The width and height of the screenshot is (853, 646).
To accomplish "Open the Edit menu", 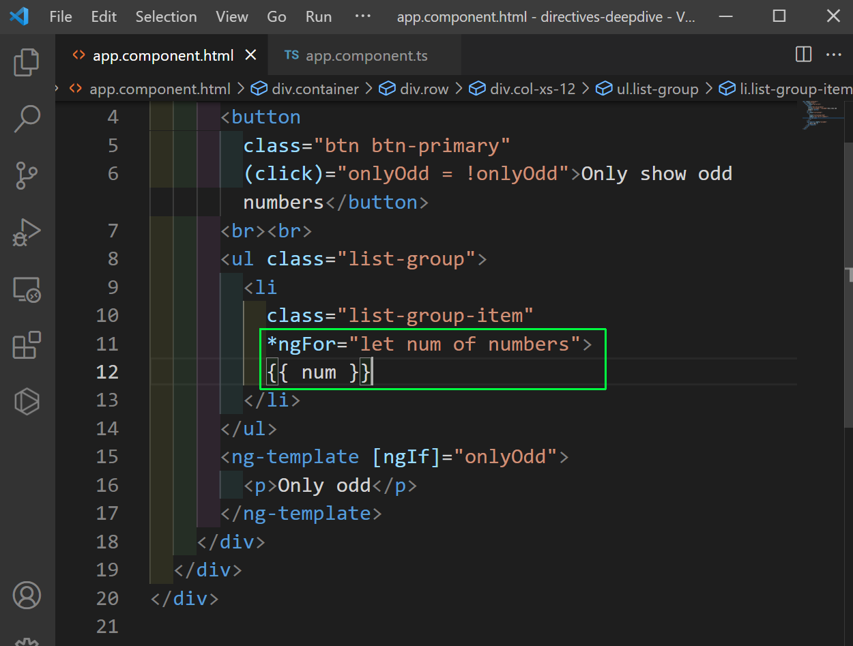I will [104, 16].
